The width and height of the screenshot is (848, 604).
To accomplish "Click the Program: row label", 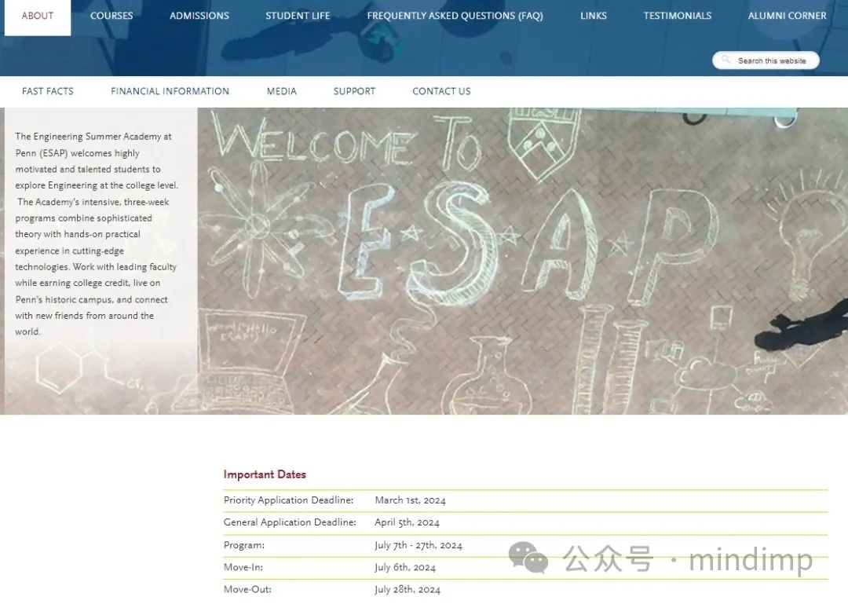I will 244,545.
